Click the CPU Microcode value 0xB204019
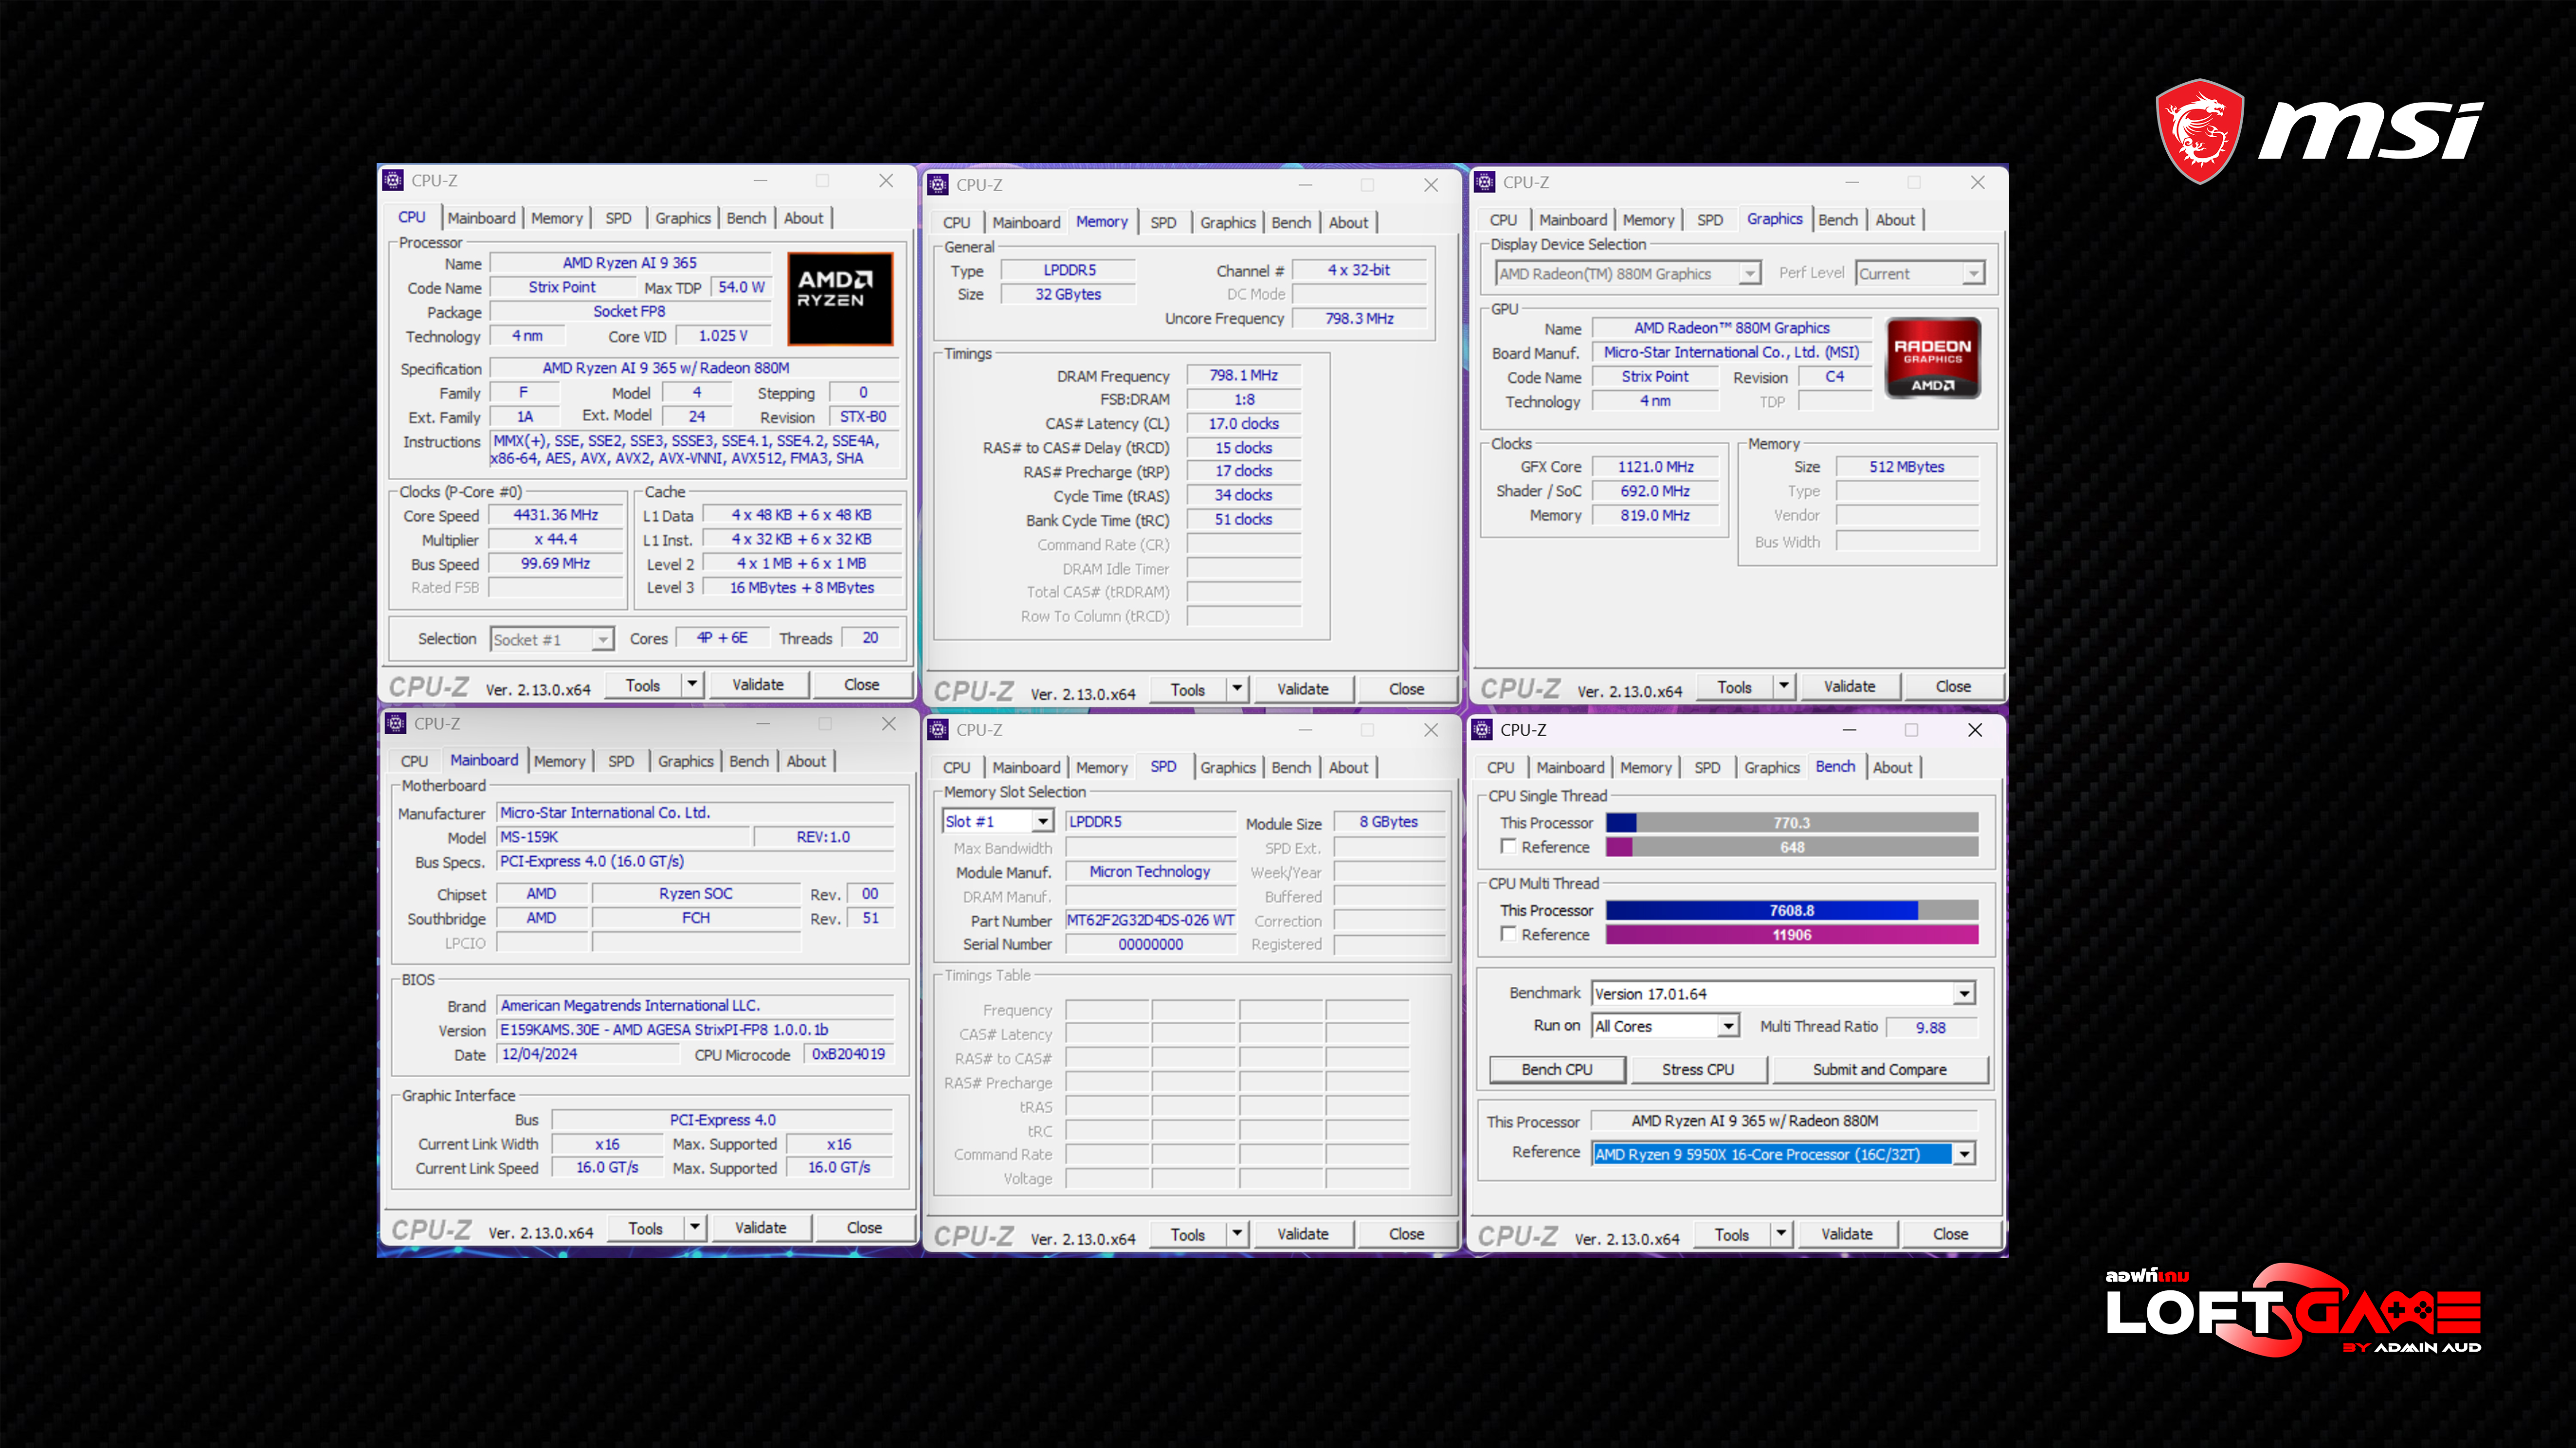This screenshot has height=1448, width=2576. 849,1055
